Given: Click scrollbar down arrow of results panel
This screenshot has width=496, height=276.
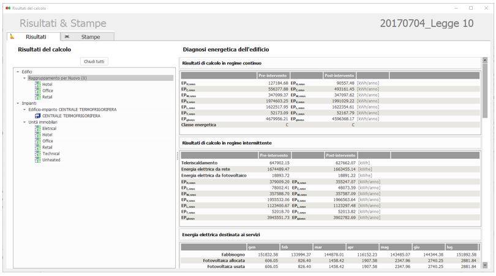Looking at the screenshot, I should click(x=485, y=265).
